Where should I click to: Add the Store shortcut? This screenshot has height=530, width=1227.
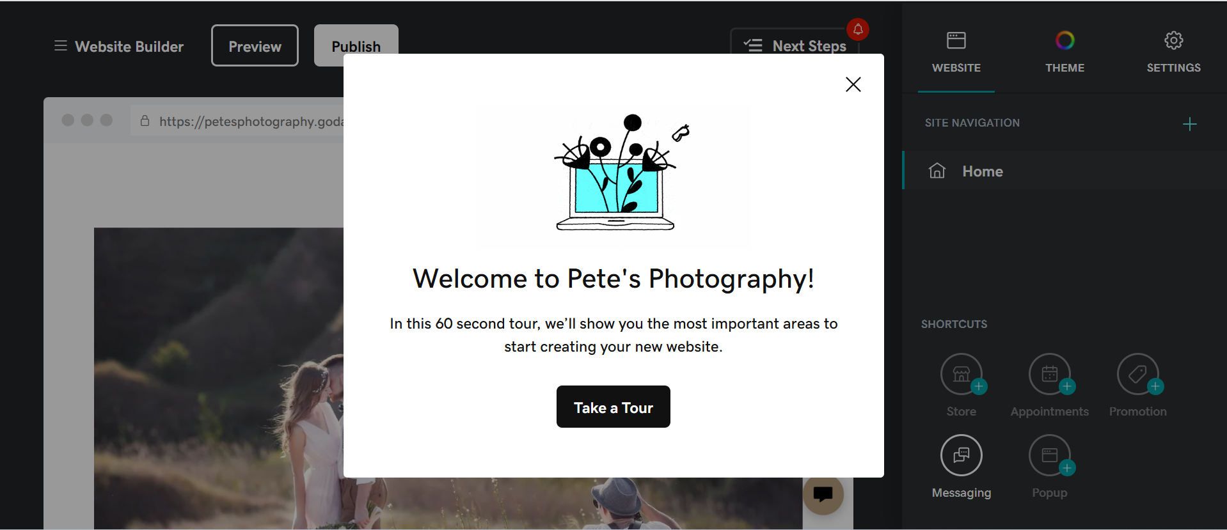961,375
